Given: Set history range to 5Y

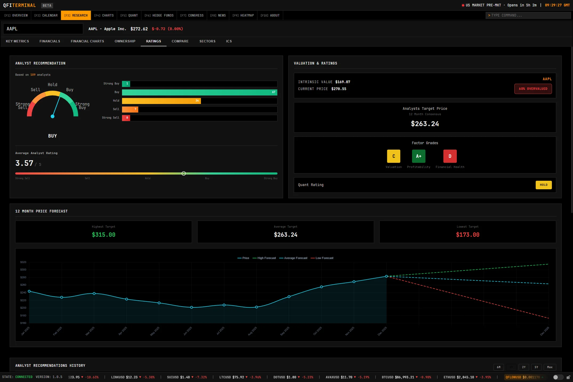Looking at the screenshot, I should pyautogui.click(x=536, y=367).
